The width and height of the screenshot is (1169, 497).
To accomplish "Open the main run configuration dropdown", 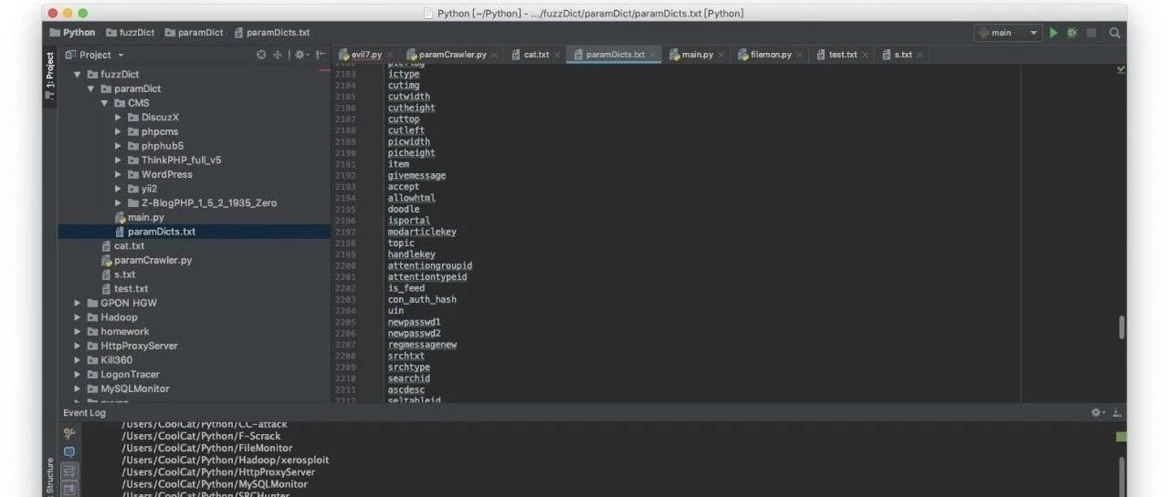I will pos(1008,33).
